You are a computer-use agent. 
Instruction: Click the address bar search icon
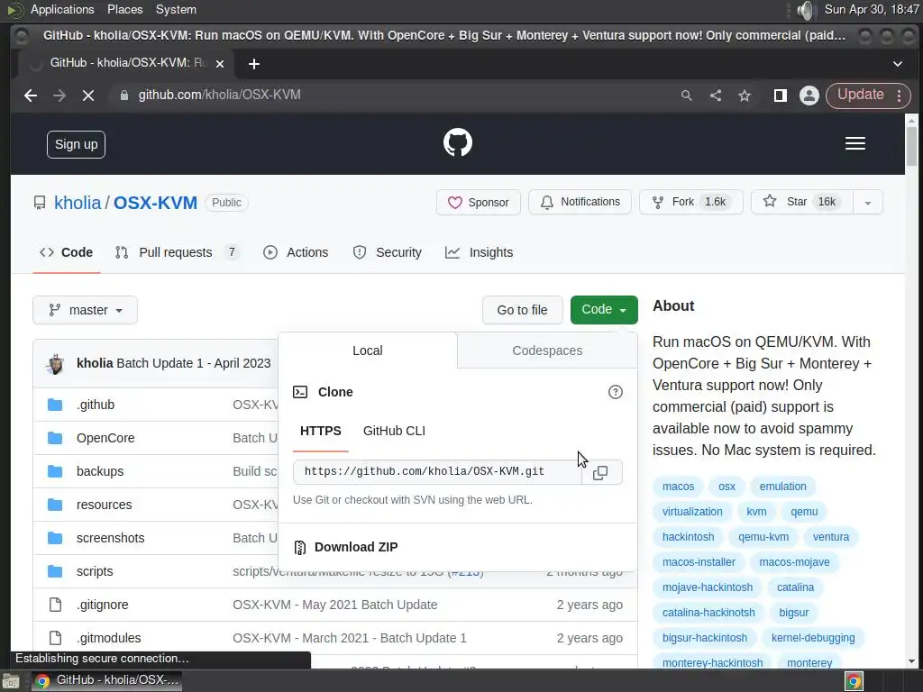(x=686, y=96)
